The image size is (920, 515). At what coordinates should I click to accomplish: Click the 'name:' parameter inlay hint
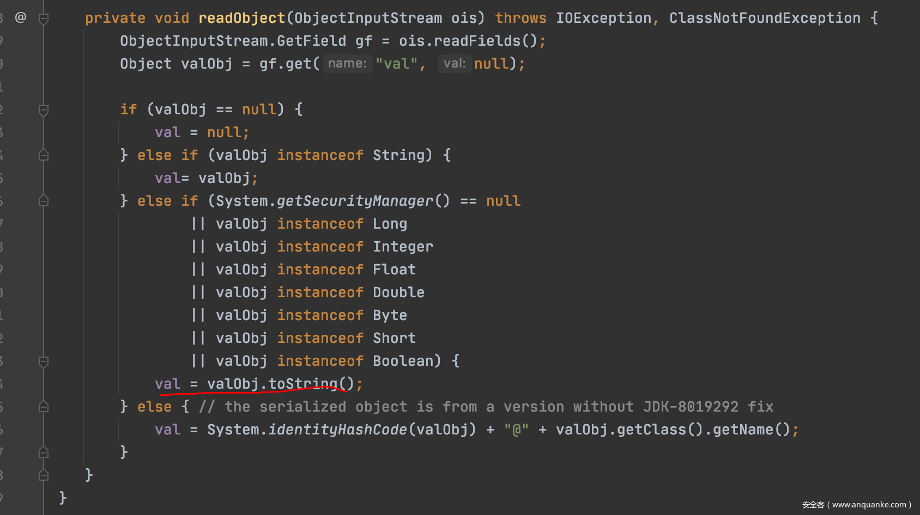[x=347, y=64]
